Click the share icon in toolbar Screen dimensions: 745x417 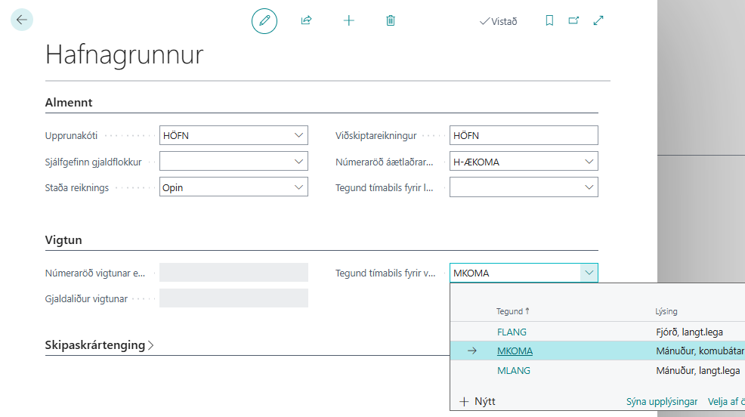click(306, 21)
